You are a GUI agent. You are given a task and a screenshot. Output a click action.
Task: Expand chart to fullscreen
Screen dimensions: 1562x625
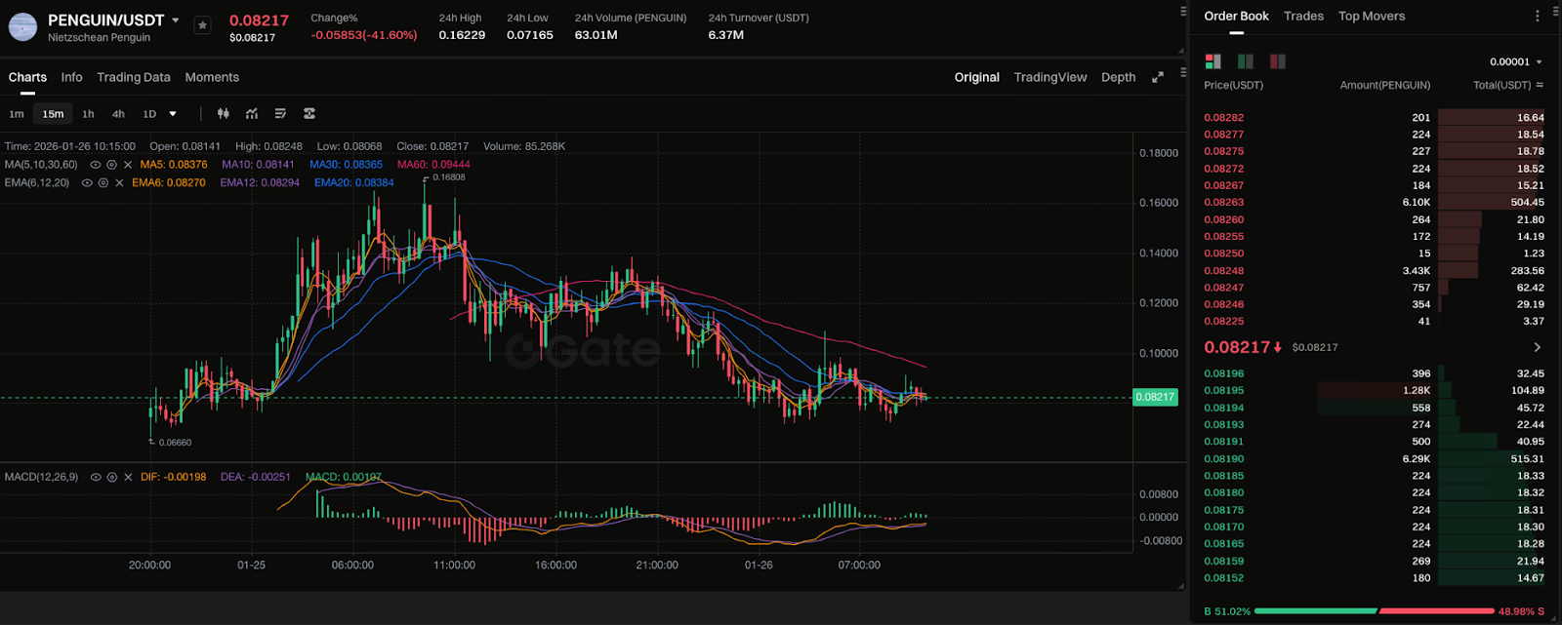click(1158, 77)
